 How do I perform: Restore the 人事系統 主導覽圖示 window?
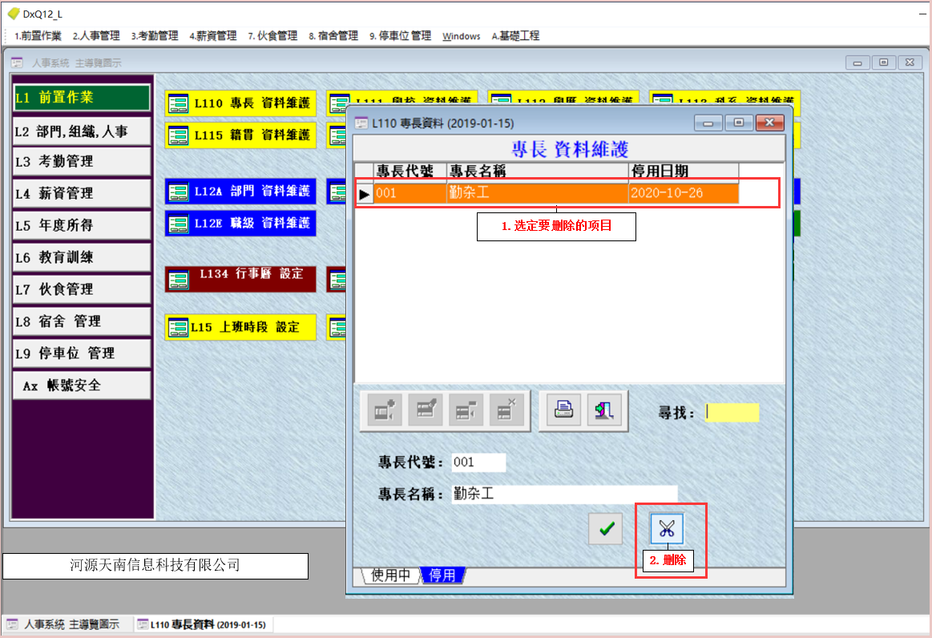point(884,63)
